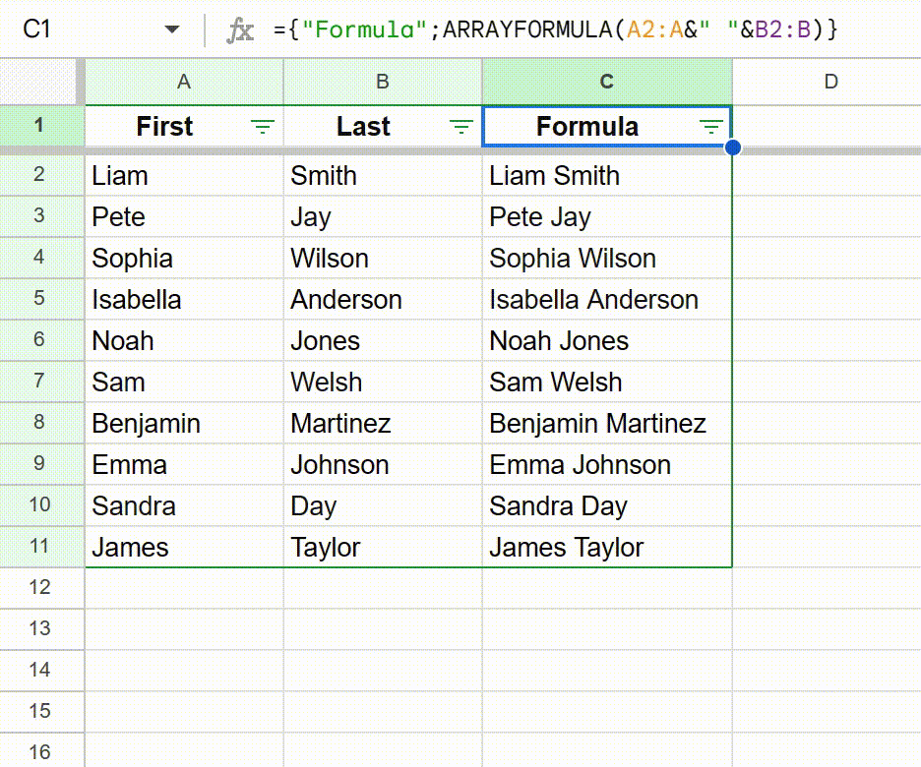Select the cell containing Noah Jones
The width and height of the screenshot is (921, 767).
[x=607, y=340]
